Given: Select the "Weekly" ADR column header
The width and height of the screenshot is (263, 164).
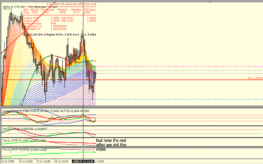Looking at the screenshot, I should coord(62,10).
